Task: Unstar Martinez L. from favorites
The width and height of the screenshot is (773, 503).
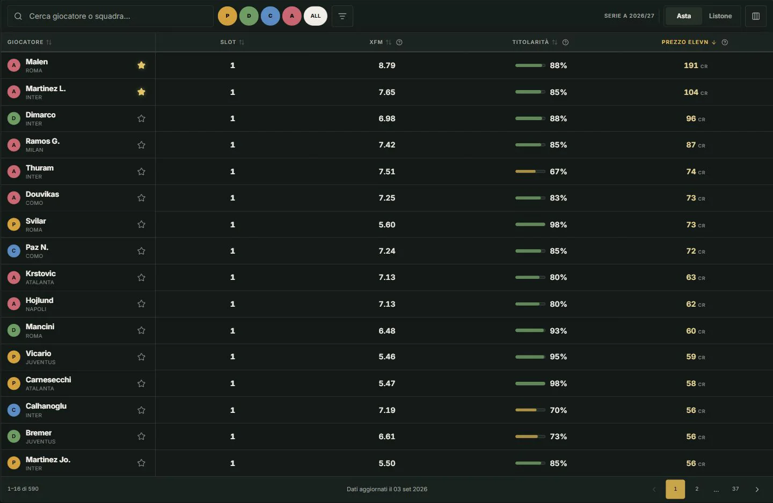Action: [141, 92]
